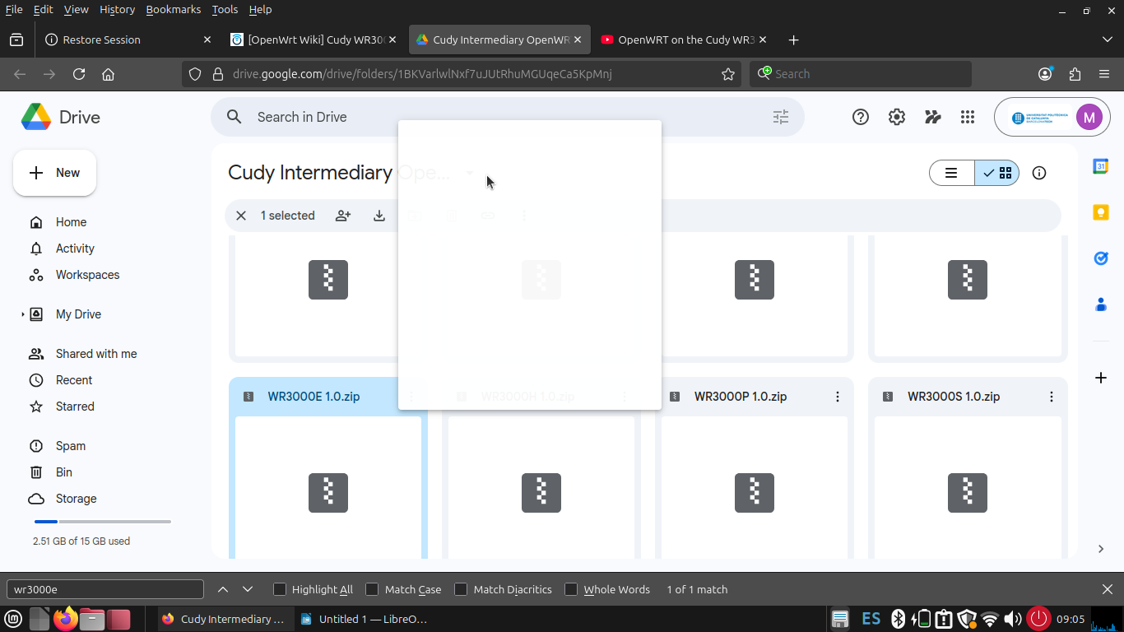The image size is (1124, 632).
Task: Click the New button in Drive
Action: [55, 173]
